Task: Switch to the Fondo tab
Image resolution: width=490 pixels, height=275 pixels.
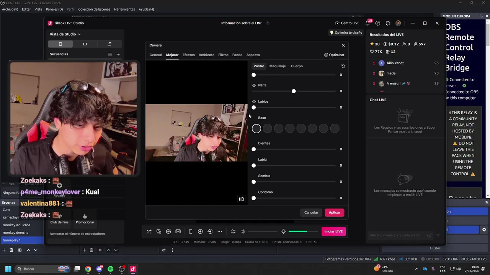Action: (x=237, y=55)
